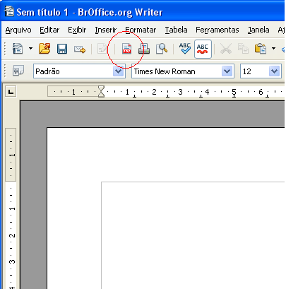Click the New document icon
The height and width of the screenshot is (289, 286).
pos(18,49)
